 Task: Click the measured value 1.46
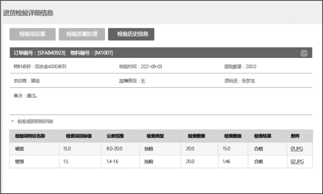tap(226, 161)
